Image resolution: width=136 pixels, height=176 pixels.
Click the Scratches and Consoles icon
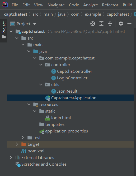(x=18, y=164)
